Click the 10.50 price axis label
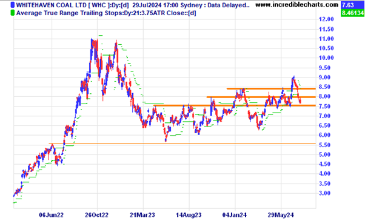Viewport: 365px width, 221px height. [326, 48]
